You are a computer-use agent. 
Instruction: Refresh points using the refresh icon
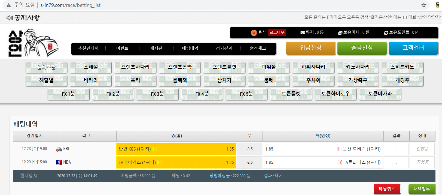point(386,33)
